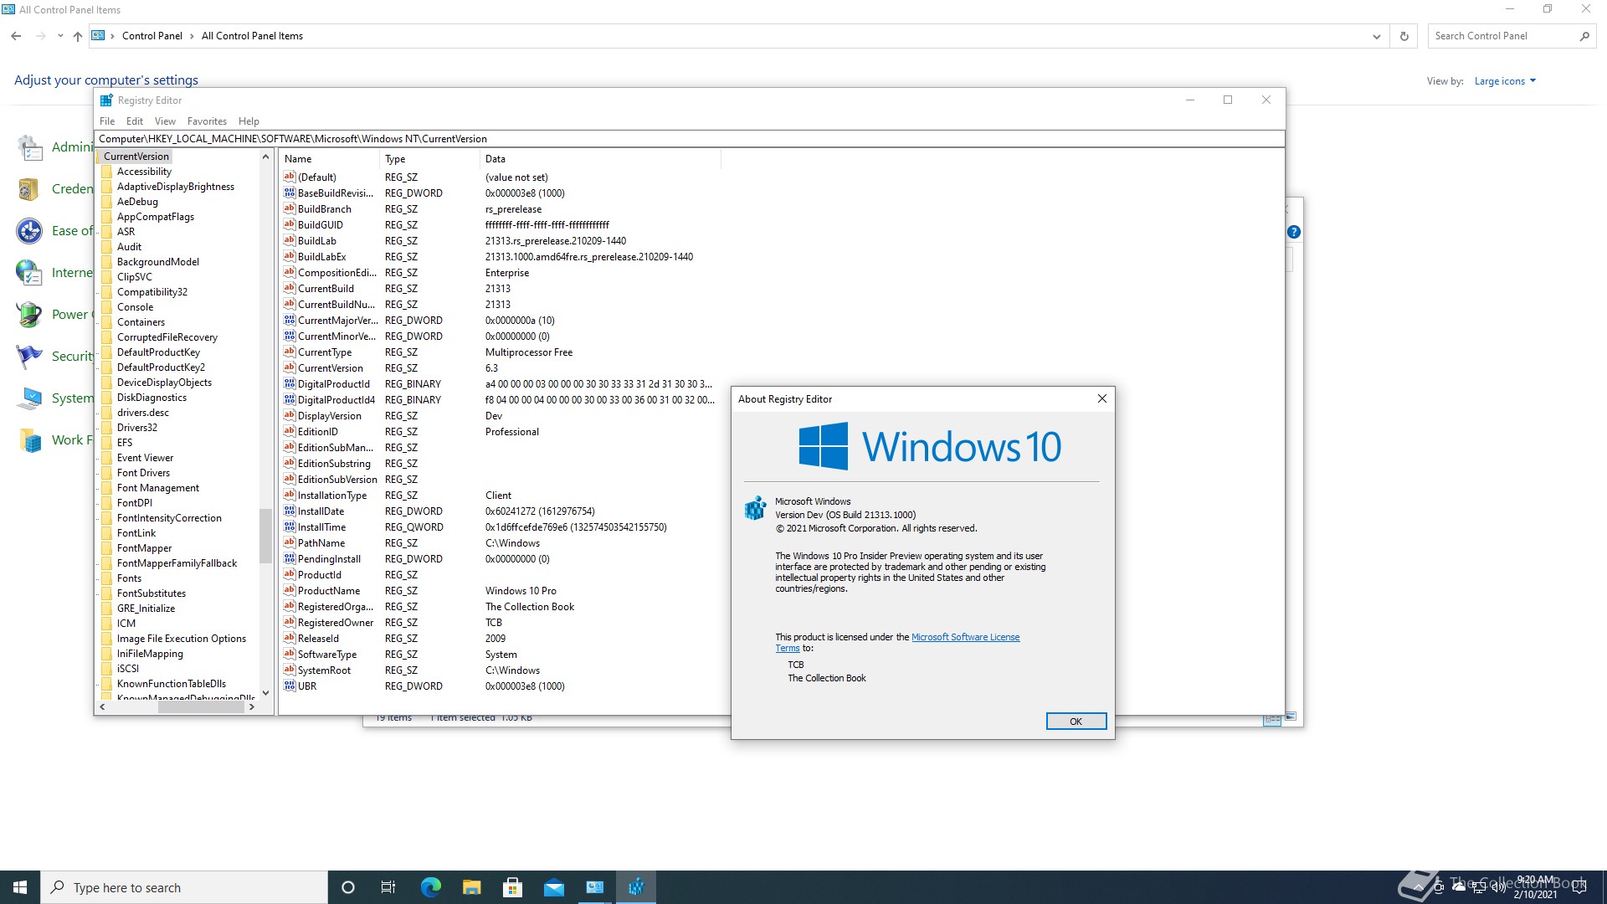The width and height of the screenshot is (1607, 904).
Task: Go up one level in Control Panel
Action: pyautogui.click(x=78, y=36)
